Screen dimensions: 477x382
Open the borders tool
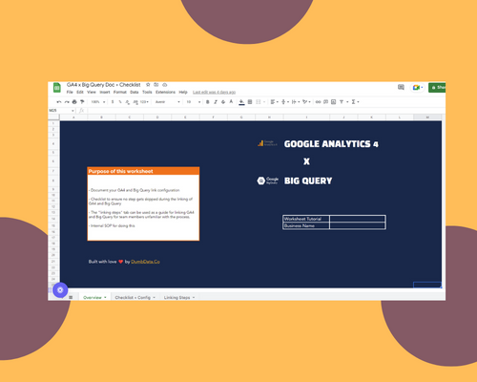(250, 102)
